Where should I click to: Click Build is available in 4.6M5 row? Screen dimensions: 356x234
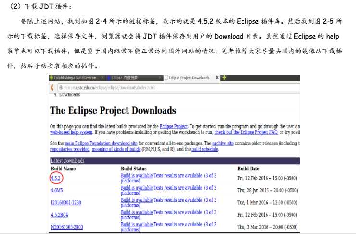[137, 188]
